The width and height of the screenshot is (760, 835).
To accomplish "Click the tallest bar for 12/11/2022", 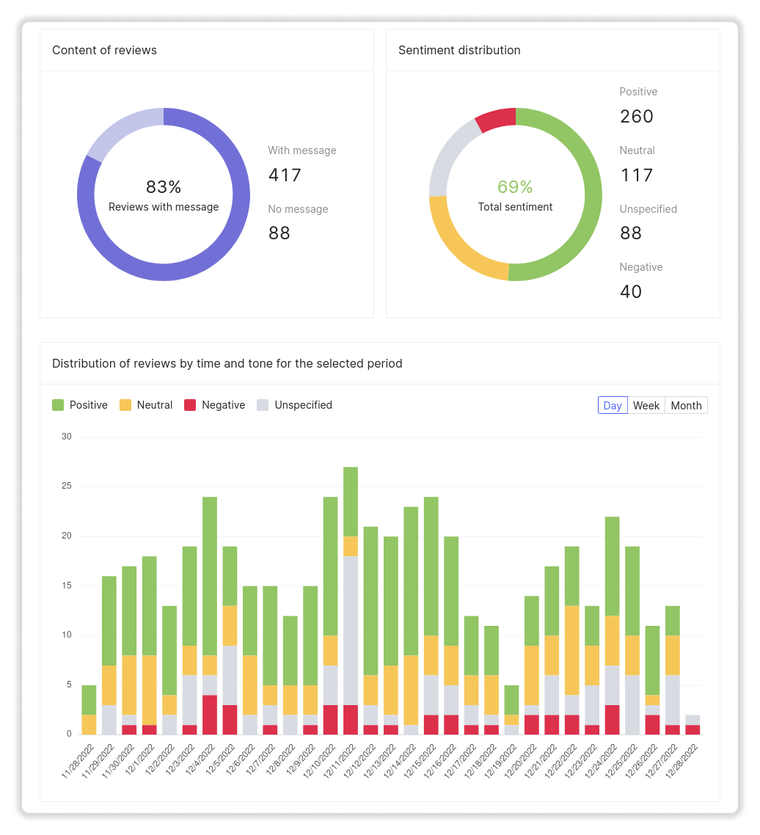I will pos(351,602).
